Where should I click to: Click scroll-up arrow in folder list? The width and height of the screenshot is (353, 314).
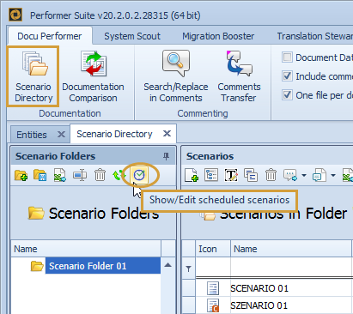[168, 265]
